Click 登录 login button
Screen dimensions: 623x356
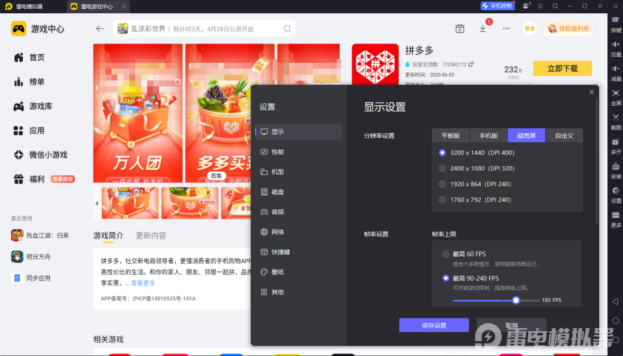pos(530,29)
